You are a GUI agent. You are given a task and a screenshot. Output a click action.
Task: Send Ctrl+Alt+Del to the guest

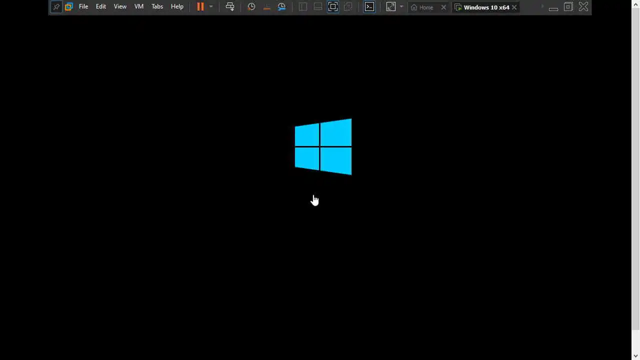[x=230, y=6]
